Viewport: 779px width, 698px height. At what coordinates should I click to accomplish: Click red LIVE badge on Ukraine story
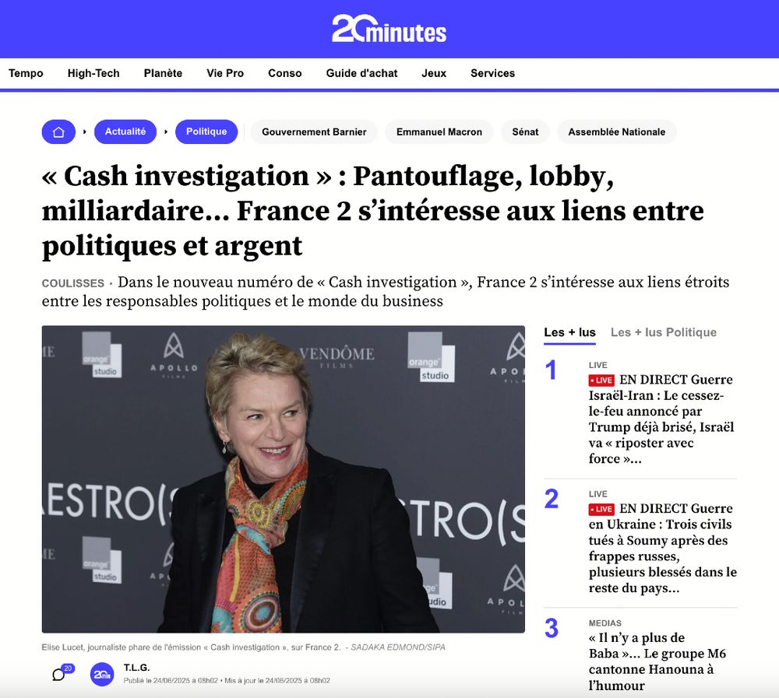coord(601,510)
